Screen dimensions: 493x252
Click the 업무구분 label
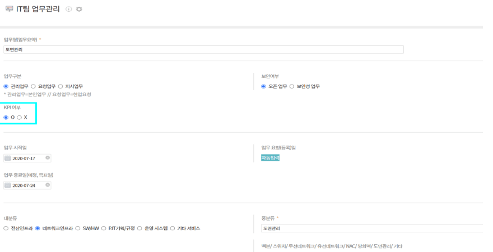point(12,76)
